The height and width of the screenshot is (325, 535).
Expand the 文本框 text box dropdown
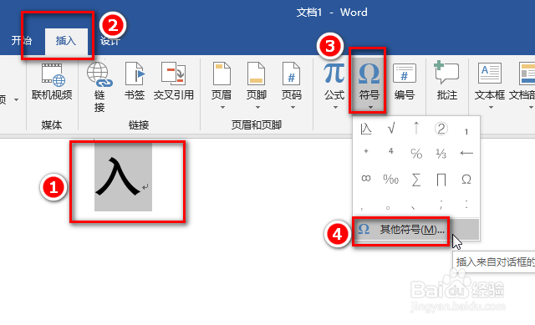tap(491, 108)
